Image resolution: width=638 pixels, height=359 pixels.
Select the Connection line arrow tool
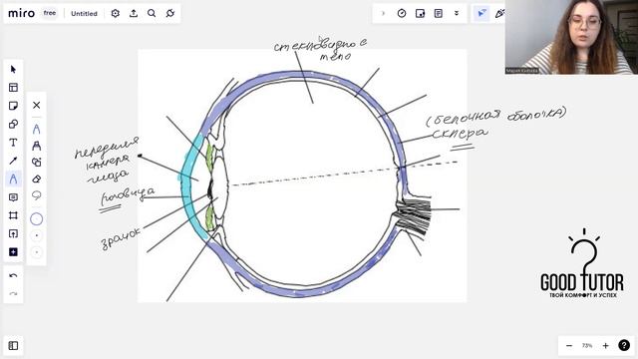pos(13,161)
